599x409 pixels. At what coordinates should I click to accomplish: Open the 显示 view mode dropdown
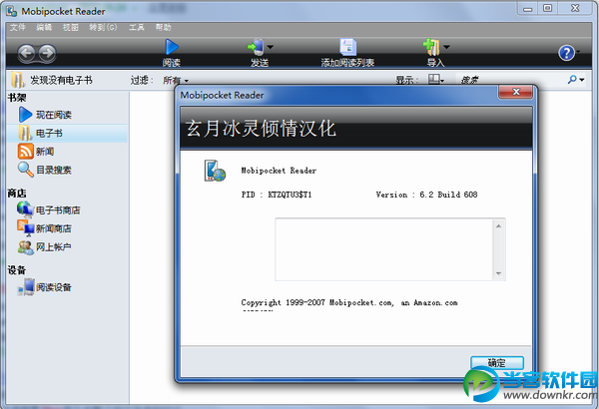point(436,80)
